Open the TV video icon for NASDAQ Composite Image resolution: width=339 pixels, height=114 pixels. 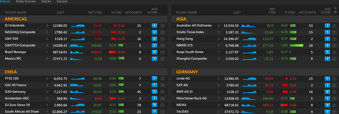[x=162, y=32]
